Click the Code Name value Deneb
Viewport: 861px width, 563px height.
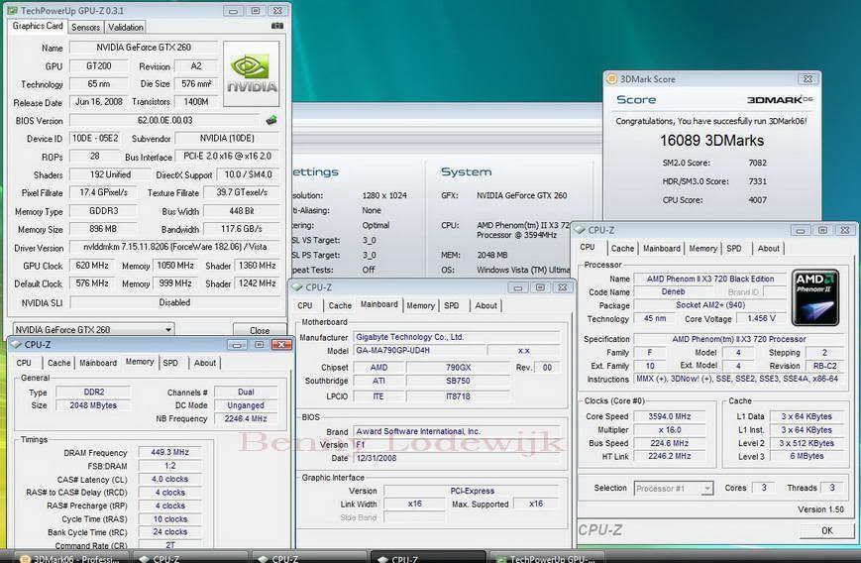(673, 291)
